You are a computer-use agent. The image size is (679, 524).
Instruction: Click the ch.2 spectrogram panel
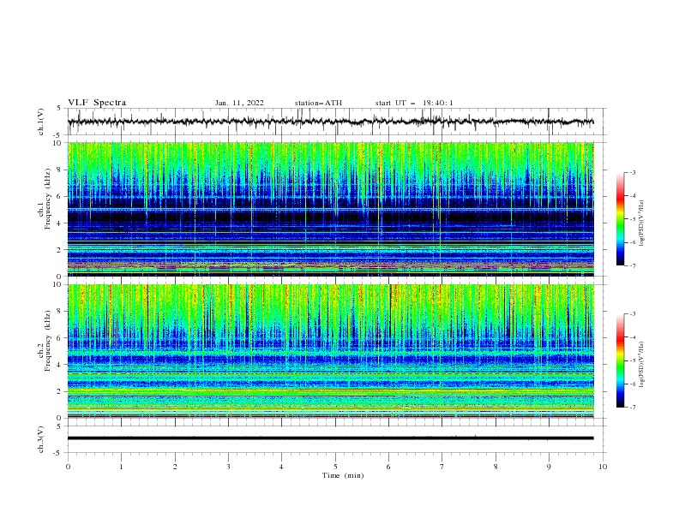(x=331, y=351)
